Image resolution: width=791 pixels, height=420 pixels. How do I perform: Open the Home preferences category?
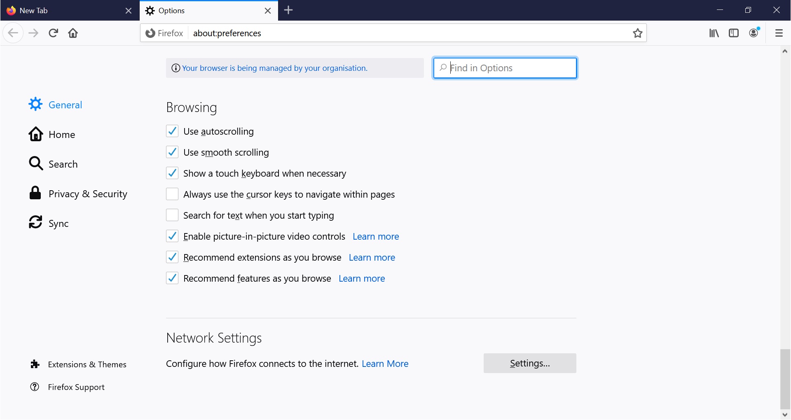point(52,134)
